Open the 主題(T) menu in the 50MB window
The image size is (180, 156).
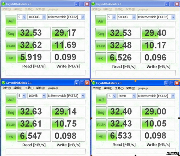119,88
